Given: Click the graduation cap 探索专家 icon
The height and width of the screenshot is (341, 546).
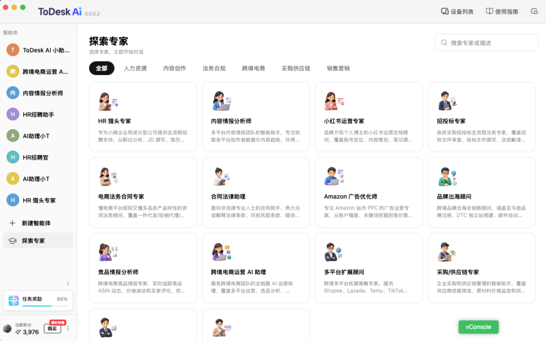Looking at the screenshot, I should (x=12, y=241).
